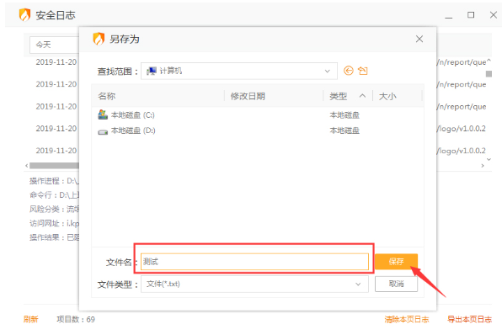Sort by the 修改日期 column header
502x335 pixels.
pos(248,96)
